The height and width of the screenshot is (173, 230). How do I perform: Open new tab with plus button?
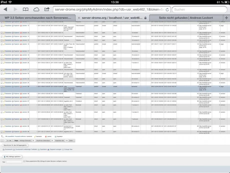point(226,18)
